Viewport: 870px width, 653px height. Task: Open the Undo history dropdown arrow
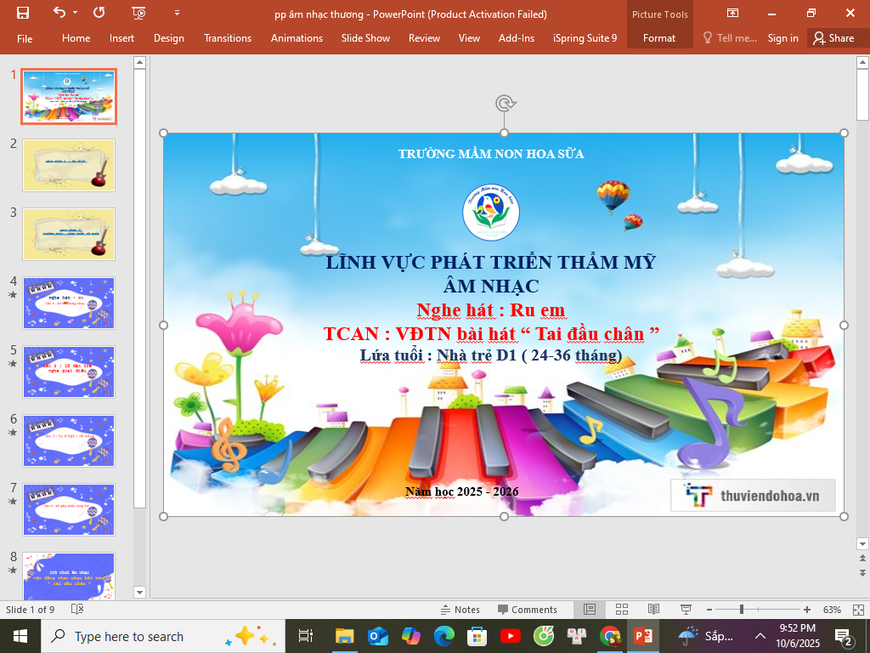tap(76, 13)
